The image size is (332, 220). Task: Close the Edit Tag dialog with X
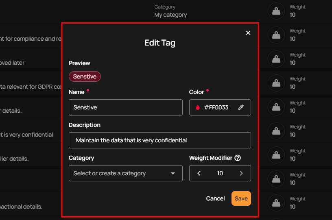click(x=248, y=33)
